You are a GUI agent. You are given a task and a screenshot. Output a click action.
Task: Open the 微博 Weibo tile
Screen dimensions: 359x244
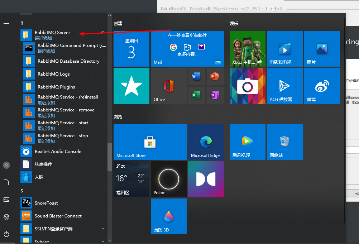[322, 86]
